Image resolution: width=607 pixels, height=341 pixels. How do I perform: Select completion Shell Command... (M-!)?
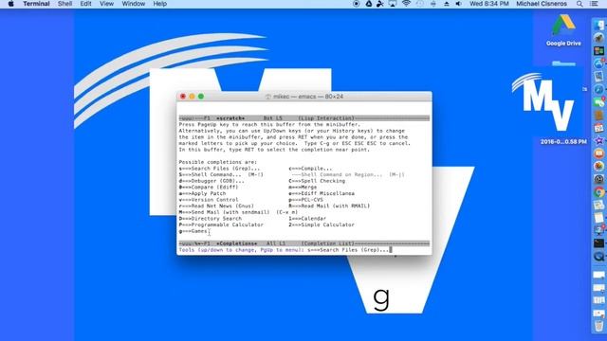tap(221, 174)
